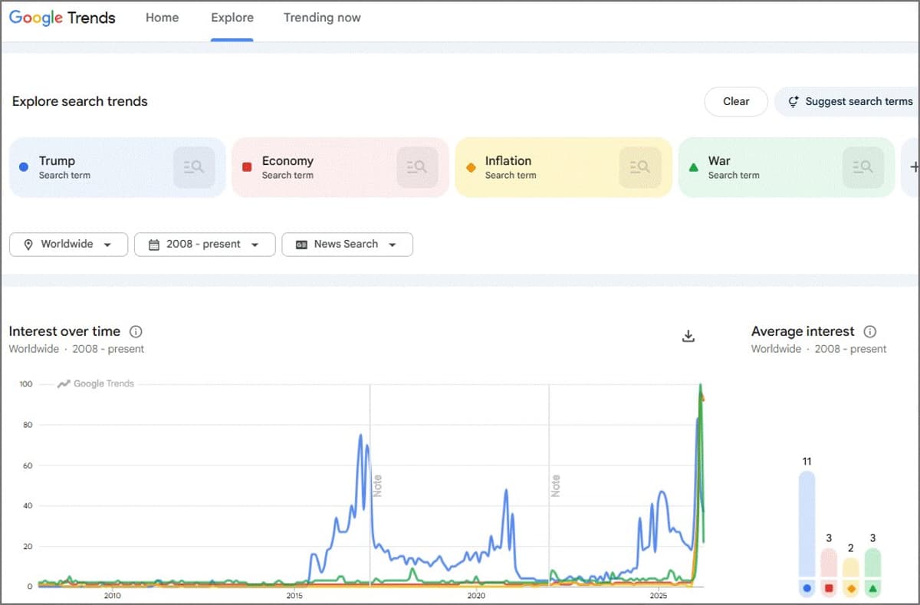Edit the Trump search term chip
Viewport: 920px width, 605px height.
tap(117, 167)
